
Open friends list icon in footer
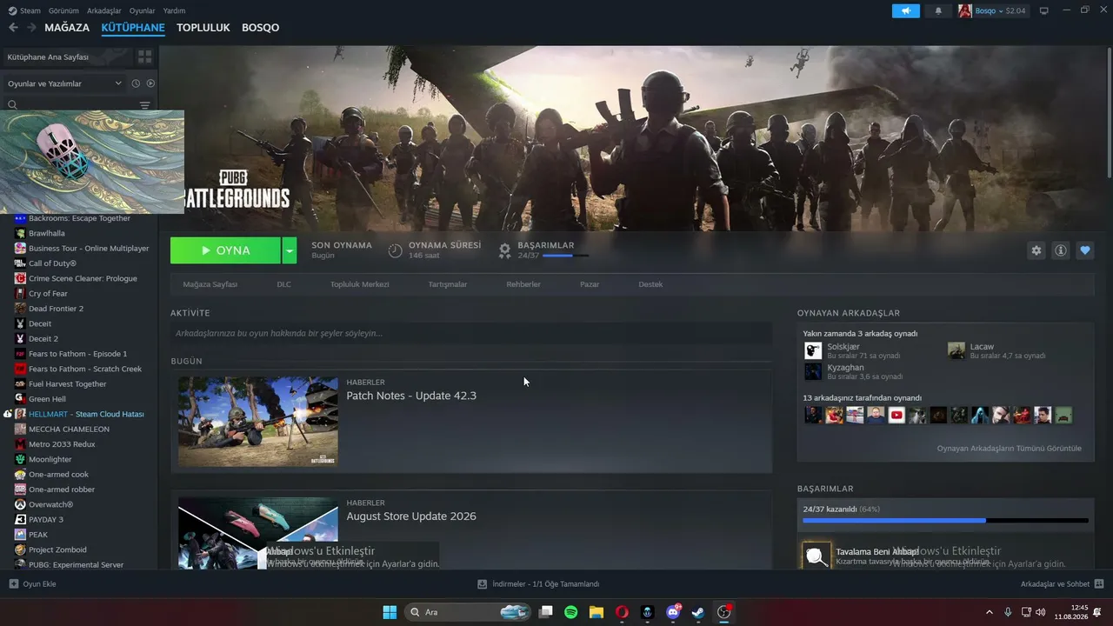(1099, 584)
